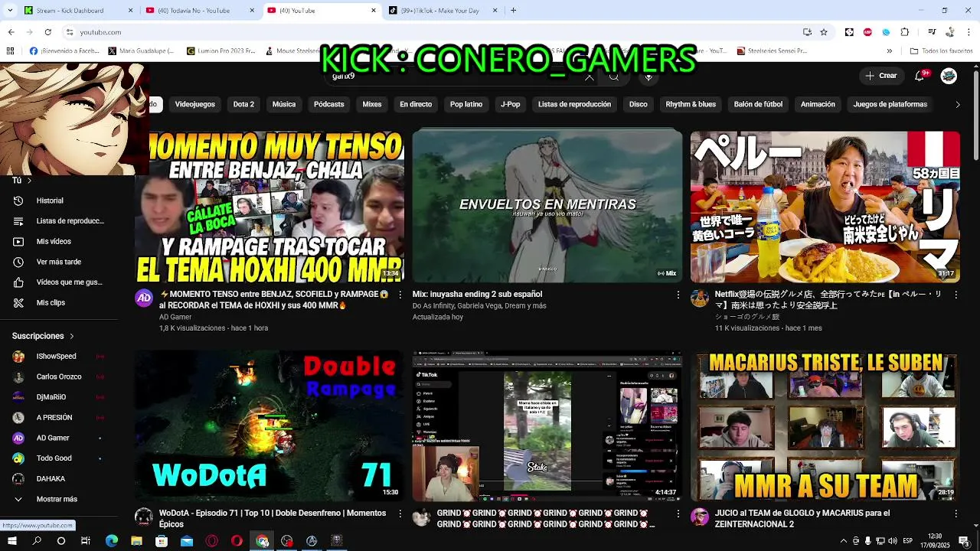The width and height of the screenshot is (980, 551).
Task: Reload the page
Action: (47, 32)
